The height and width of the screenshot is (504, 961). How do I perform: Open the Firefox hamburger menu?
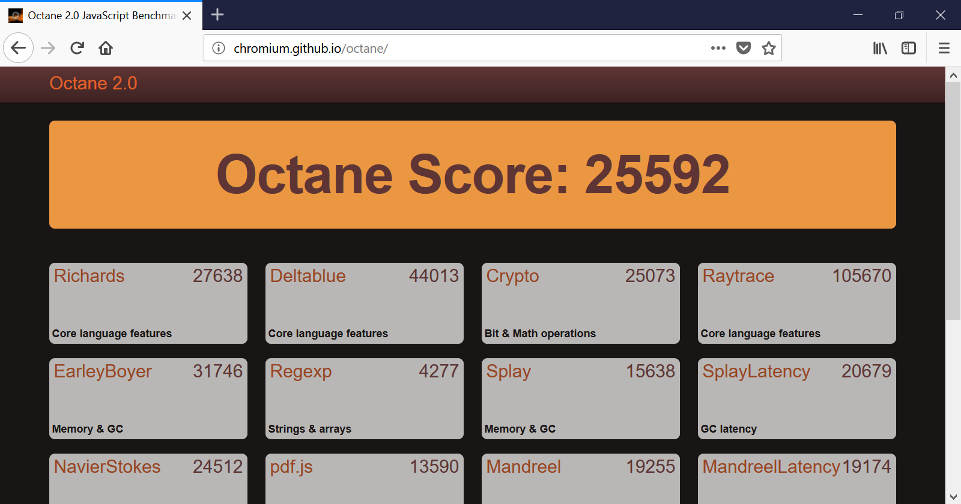tap(944, 48)
